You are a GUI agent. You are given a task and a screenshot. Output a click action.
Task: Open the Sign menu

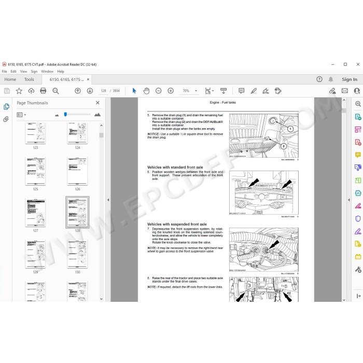34,72
